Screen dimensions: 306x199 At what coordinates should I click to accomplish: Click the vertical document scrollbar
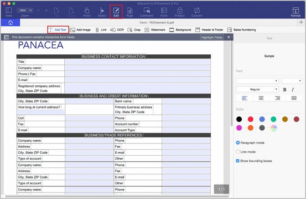click(x=231, y=84)
